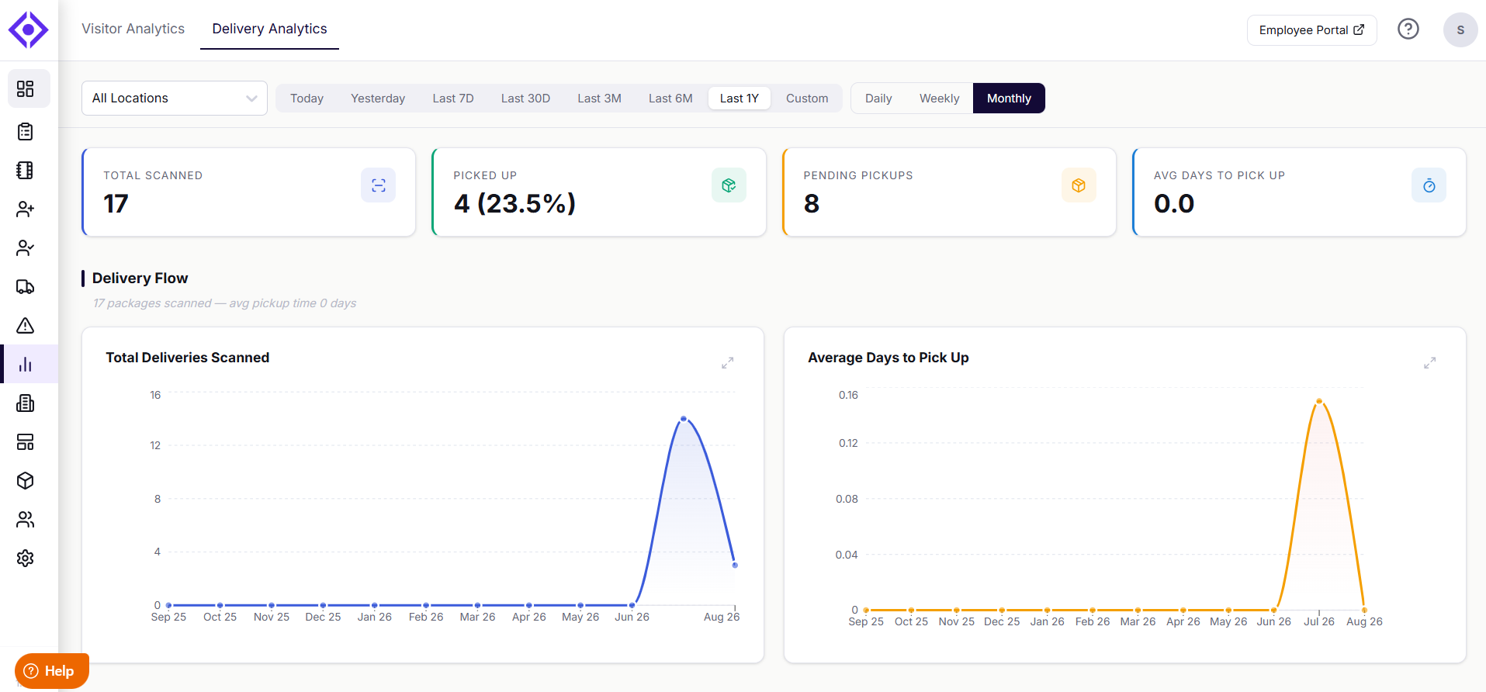Expand the Average Days to Pick Up chart

[x=1429, y=363]
